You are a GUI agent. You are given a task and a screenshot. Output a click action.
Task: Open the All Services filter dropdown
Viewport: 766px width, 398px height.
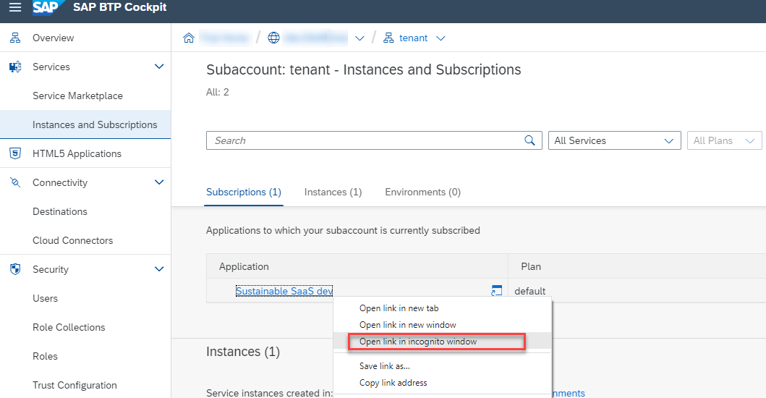coord(615,140)
